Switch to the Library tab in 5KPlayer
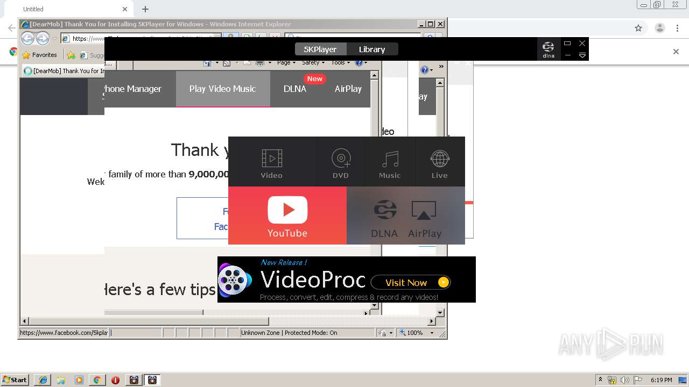Screen dimensions: 689x387 click(372, 49)
